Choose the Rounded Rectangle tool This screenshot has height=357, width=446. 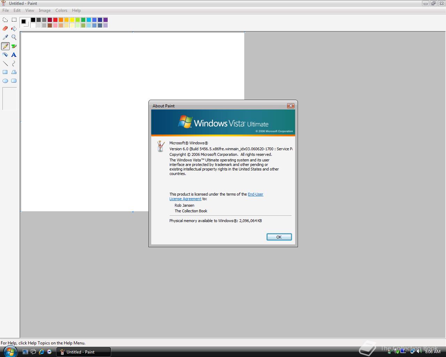tap(14, 81)
